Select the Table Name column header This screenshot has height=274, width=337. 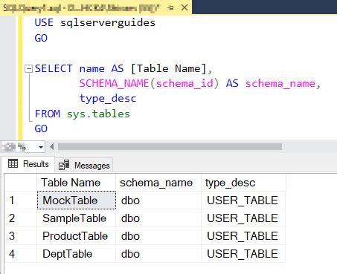point(76,183)
